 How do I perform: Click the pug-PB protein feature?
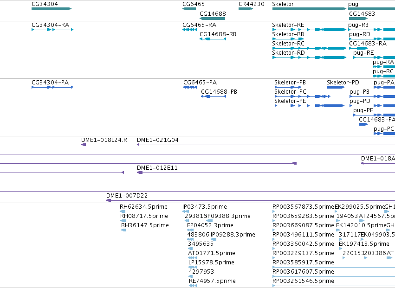coord(372,96)
